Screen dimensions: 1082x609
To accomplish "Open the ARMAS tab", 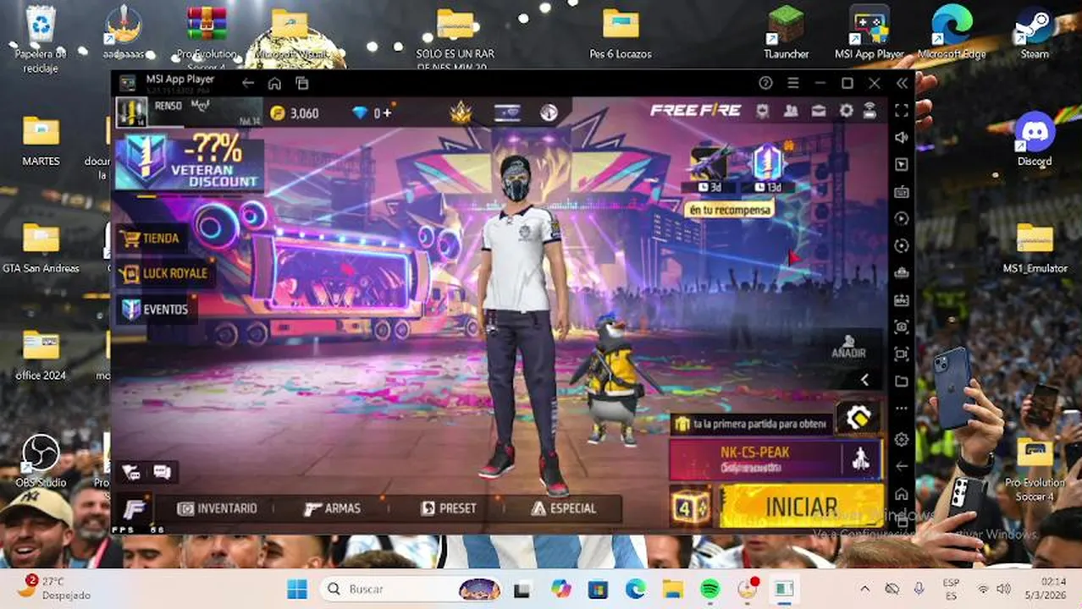I will pyautogui.click(x=332, y=508).
